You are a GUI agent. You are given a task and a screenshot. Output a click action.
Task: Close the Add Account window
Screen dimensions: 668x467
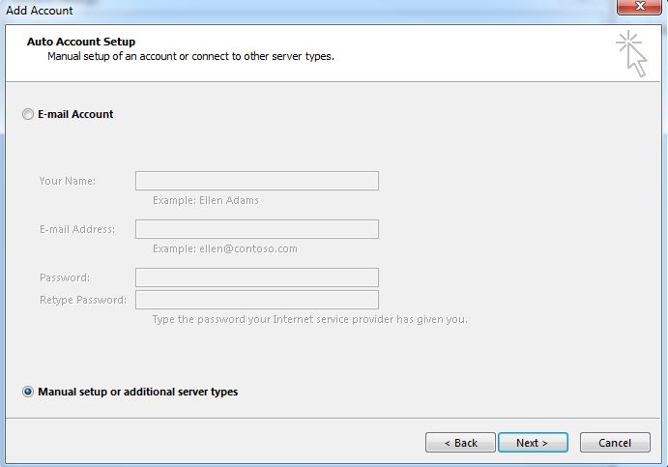coord(639,7)
